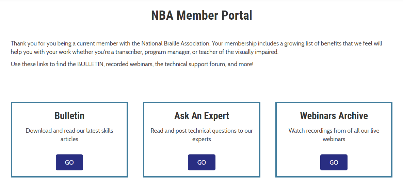Select the Webinars Archive heading
This screenshot has width=403, height=187.
tap(334, 116)
